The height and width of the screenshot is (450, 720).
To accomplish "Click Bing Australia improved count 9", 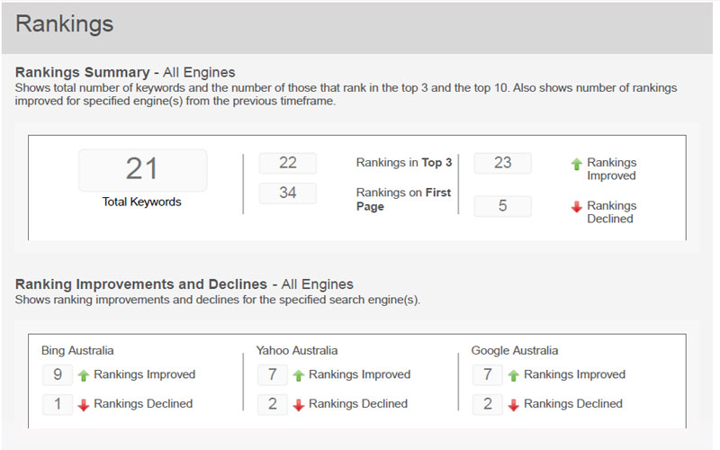I will (58, 374).
